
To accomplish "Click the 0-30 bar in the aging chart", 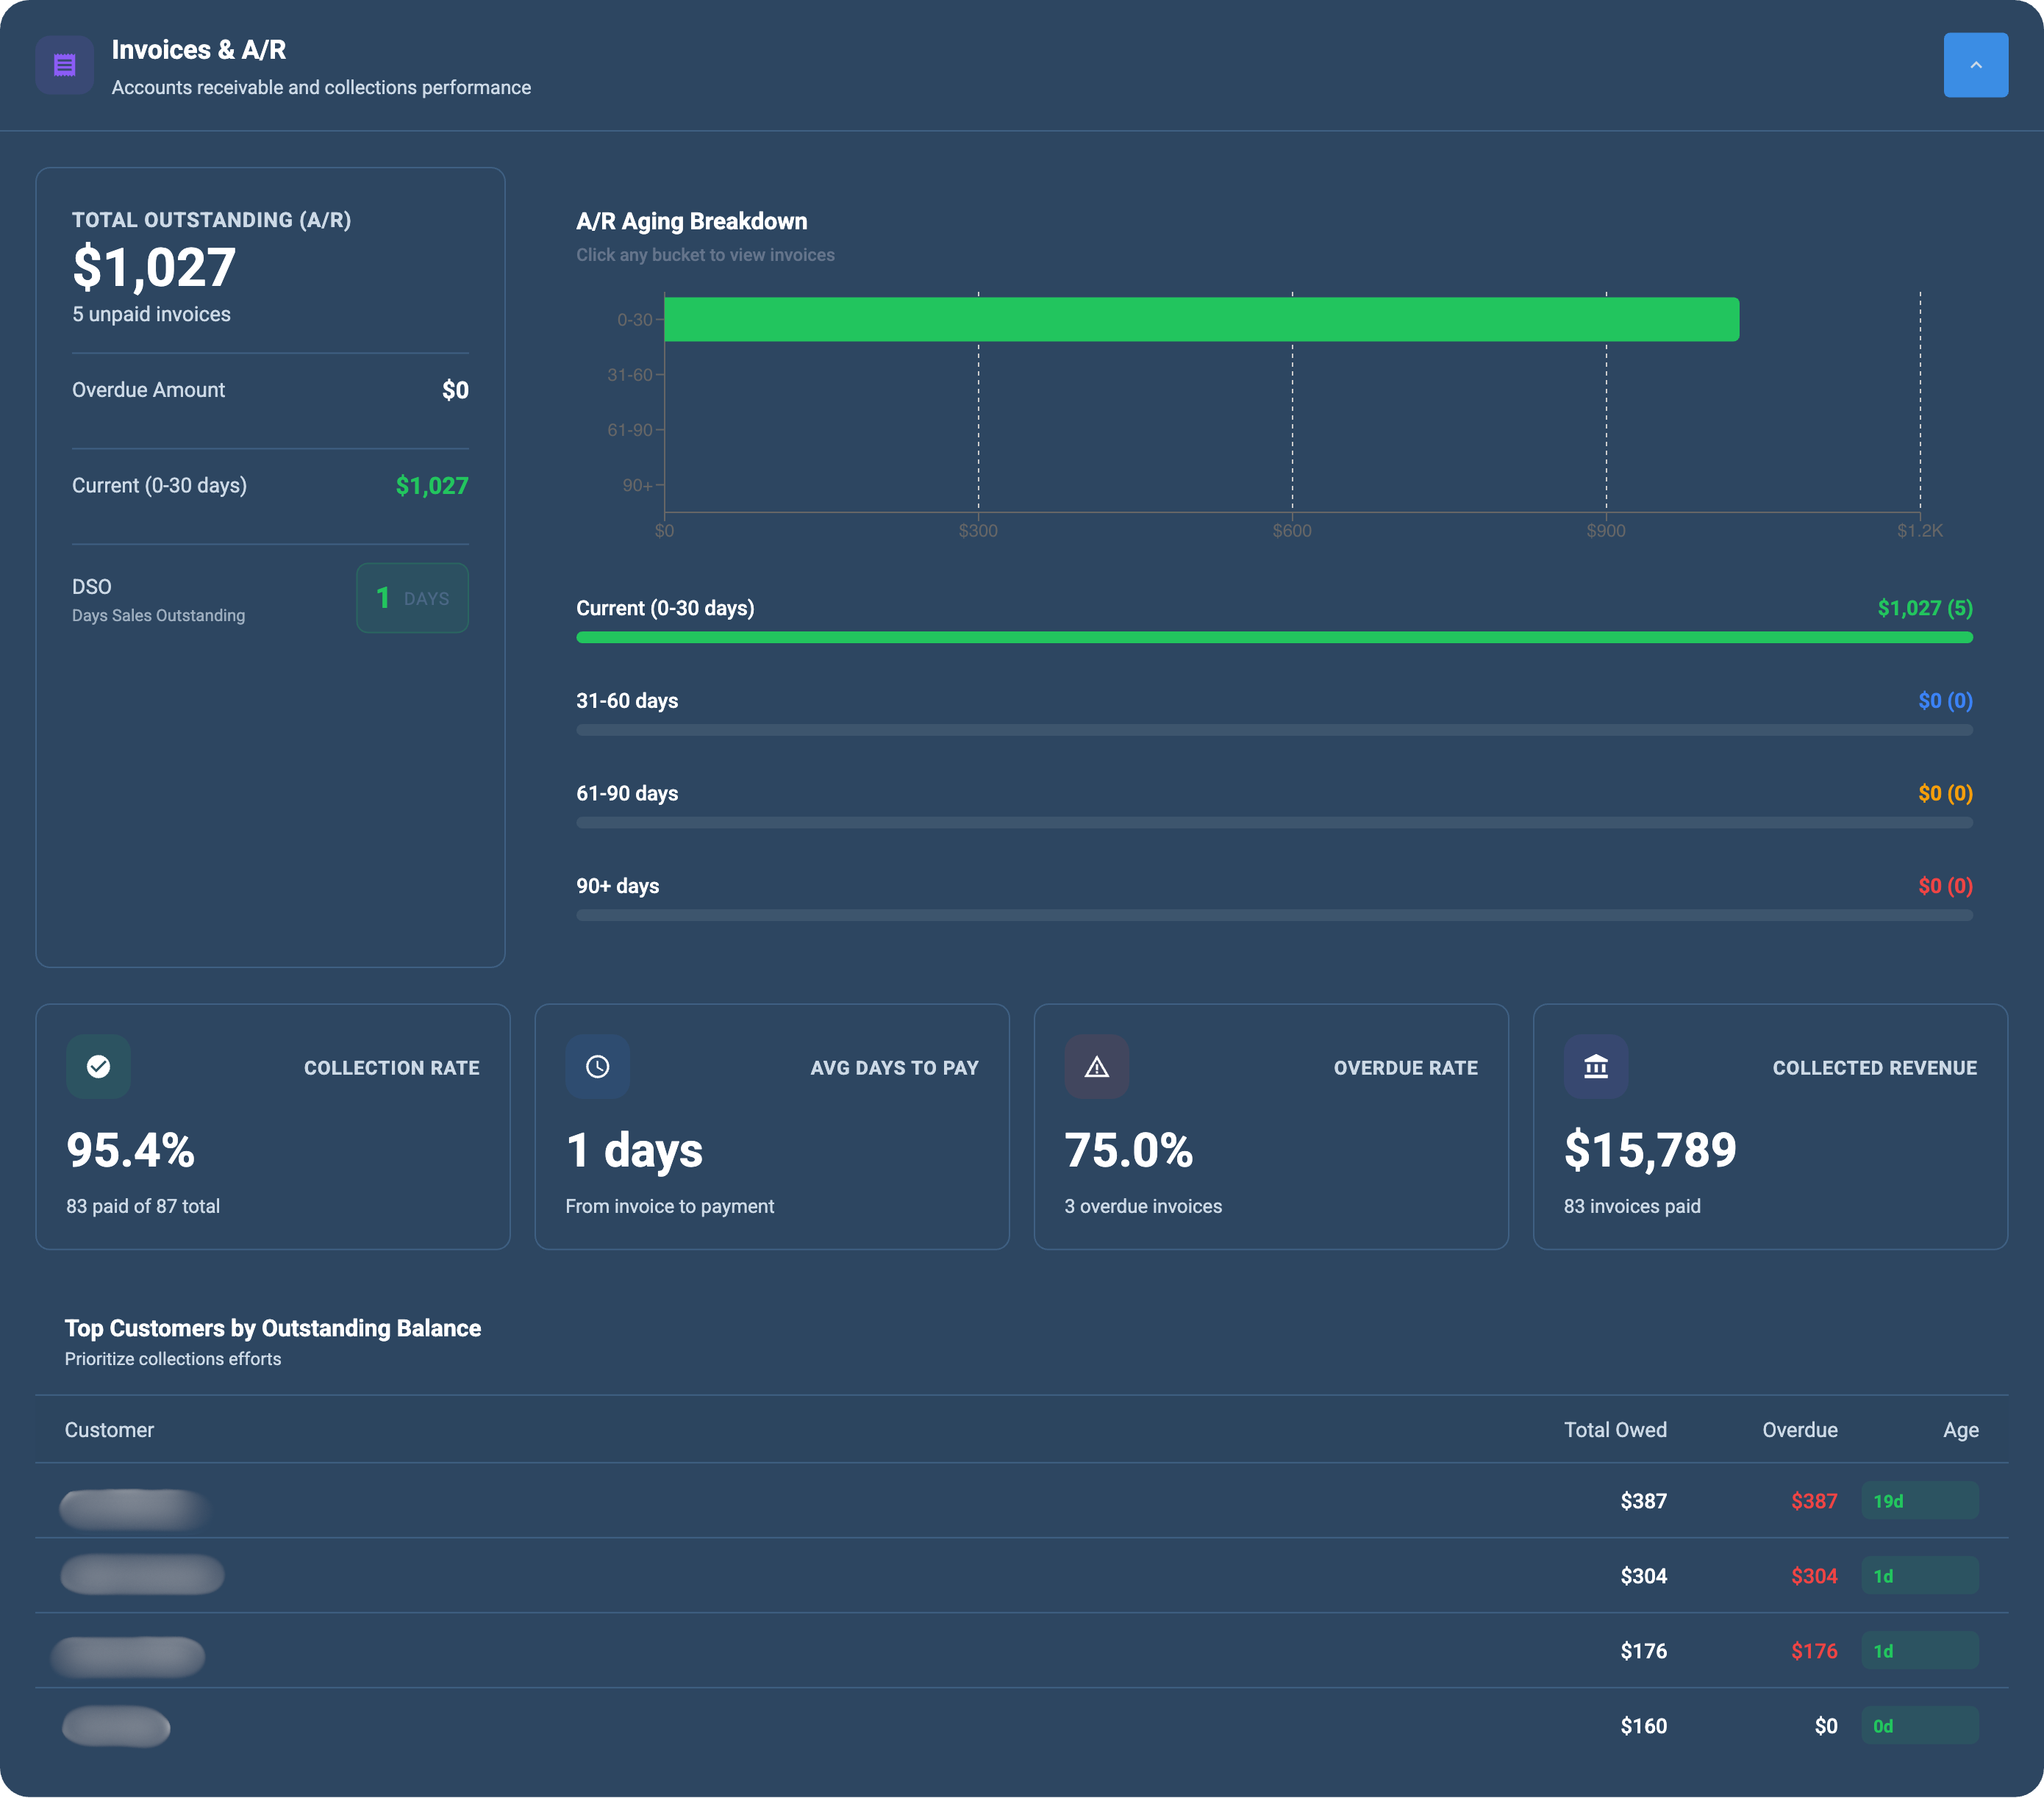I will 1200,318.
